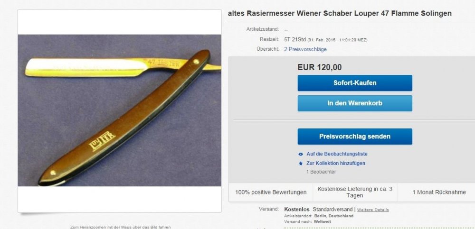This screenshot has height=229, width=475.
Task: Open the 2 Preisvorschläge link
Action: click(x=305, y=49)
